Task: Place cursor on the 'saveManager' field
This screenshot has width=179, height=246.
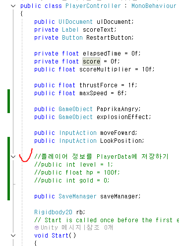Action: pos(119,196)
